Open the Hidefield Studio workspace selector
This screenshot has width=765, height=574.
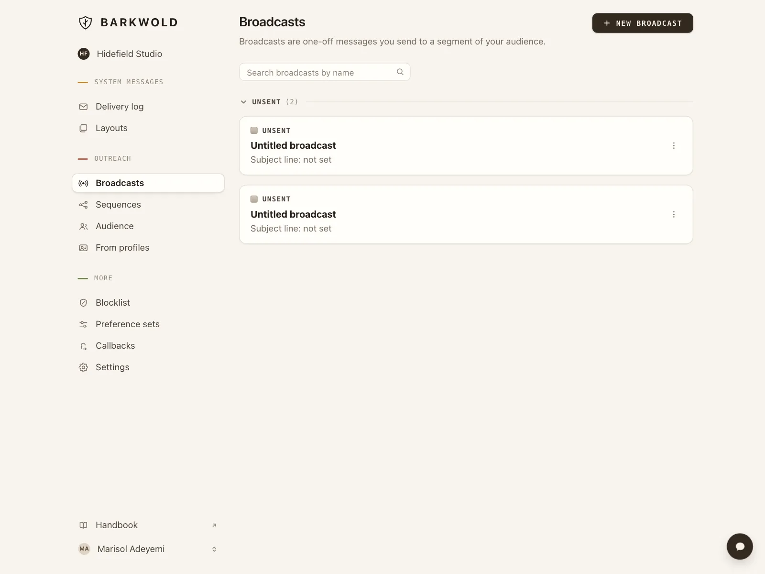tap(120, 54)
